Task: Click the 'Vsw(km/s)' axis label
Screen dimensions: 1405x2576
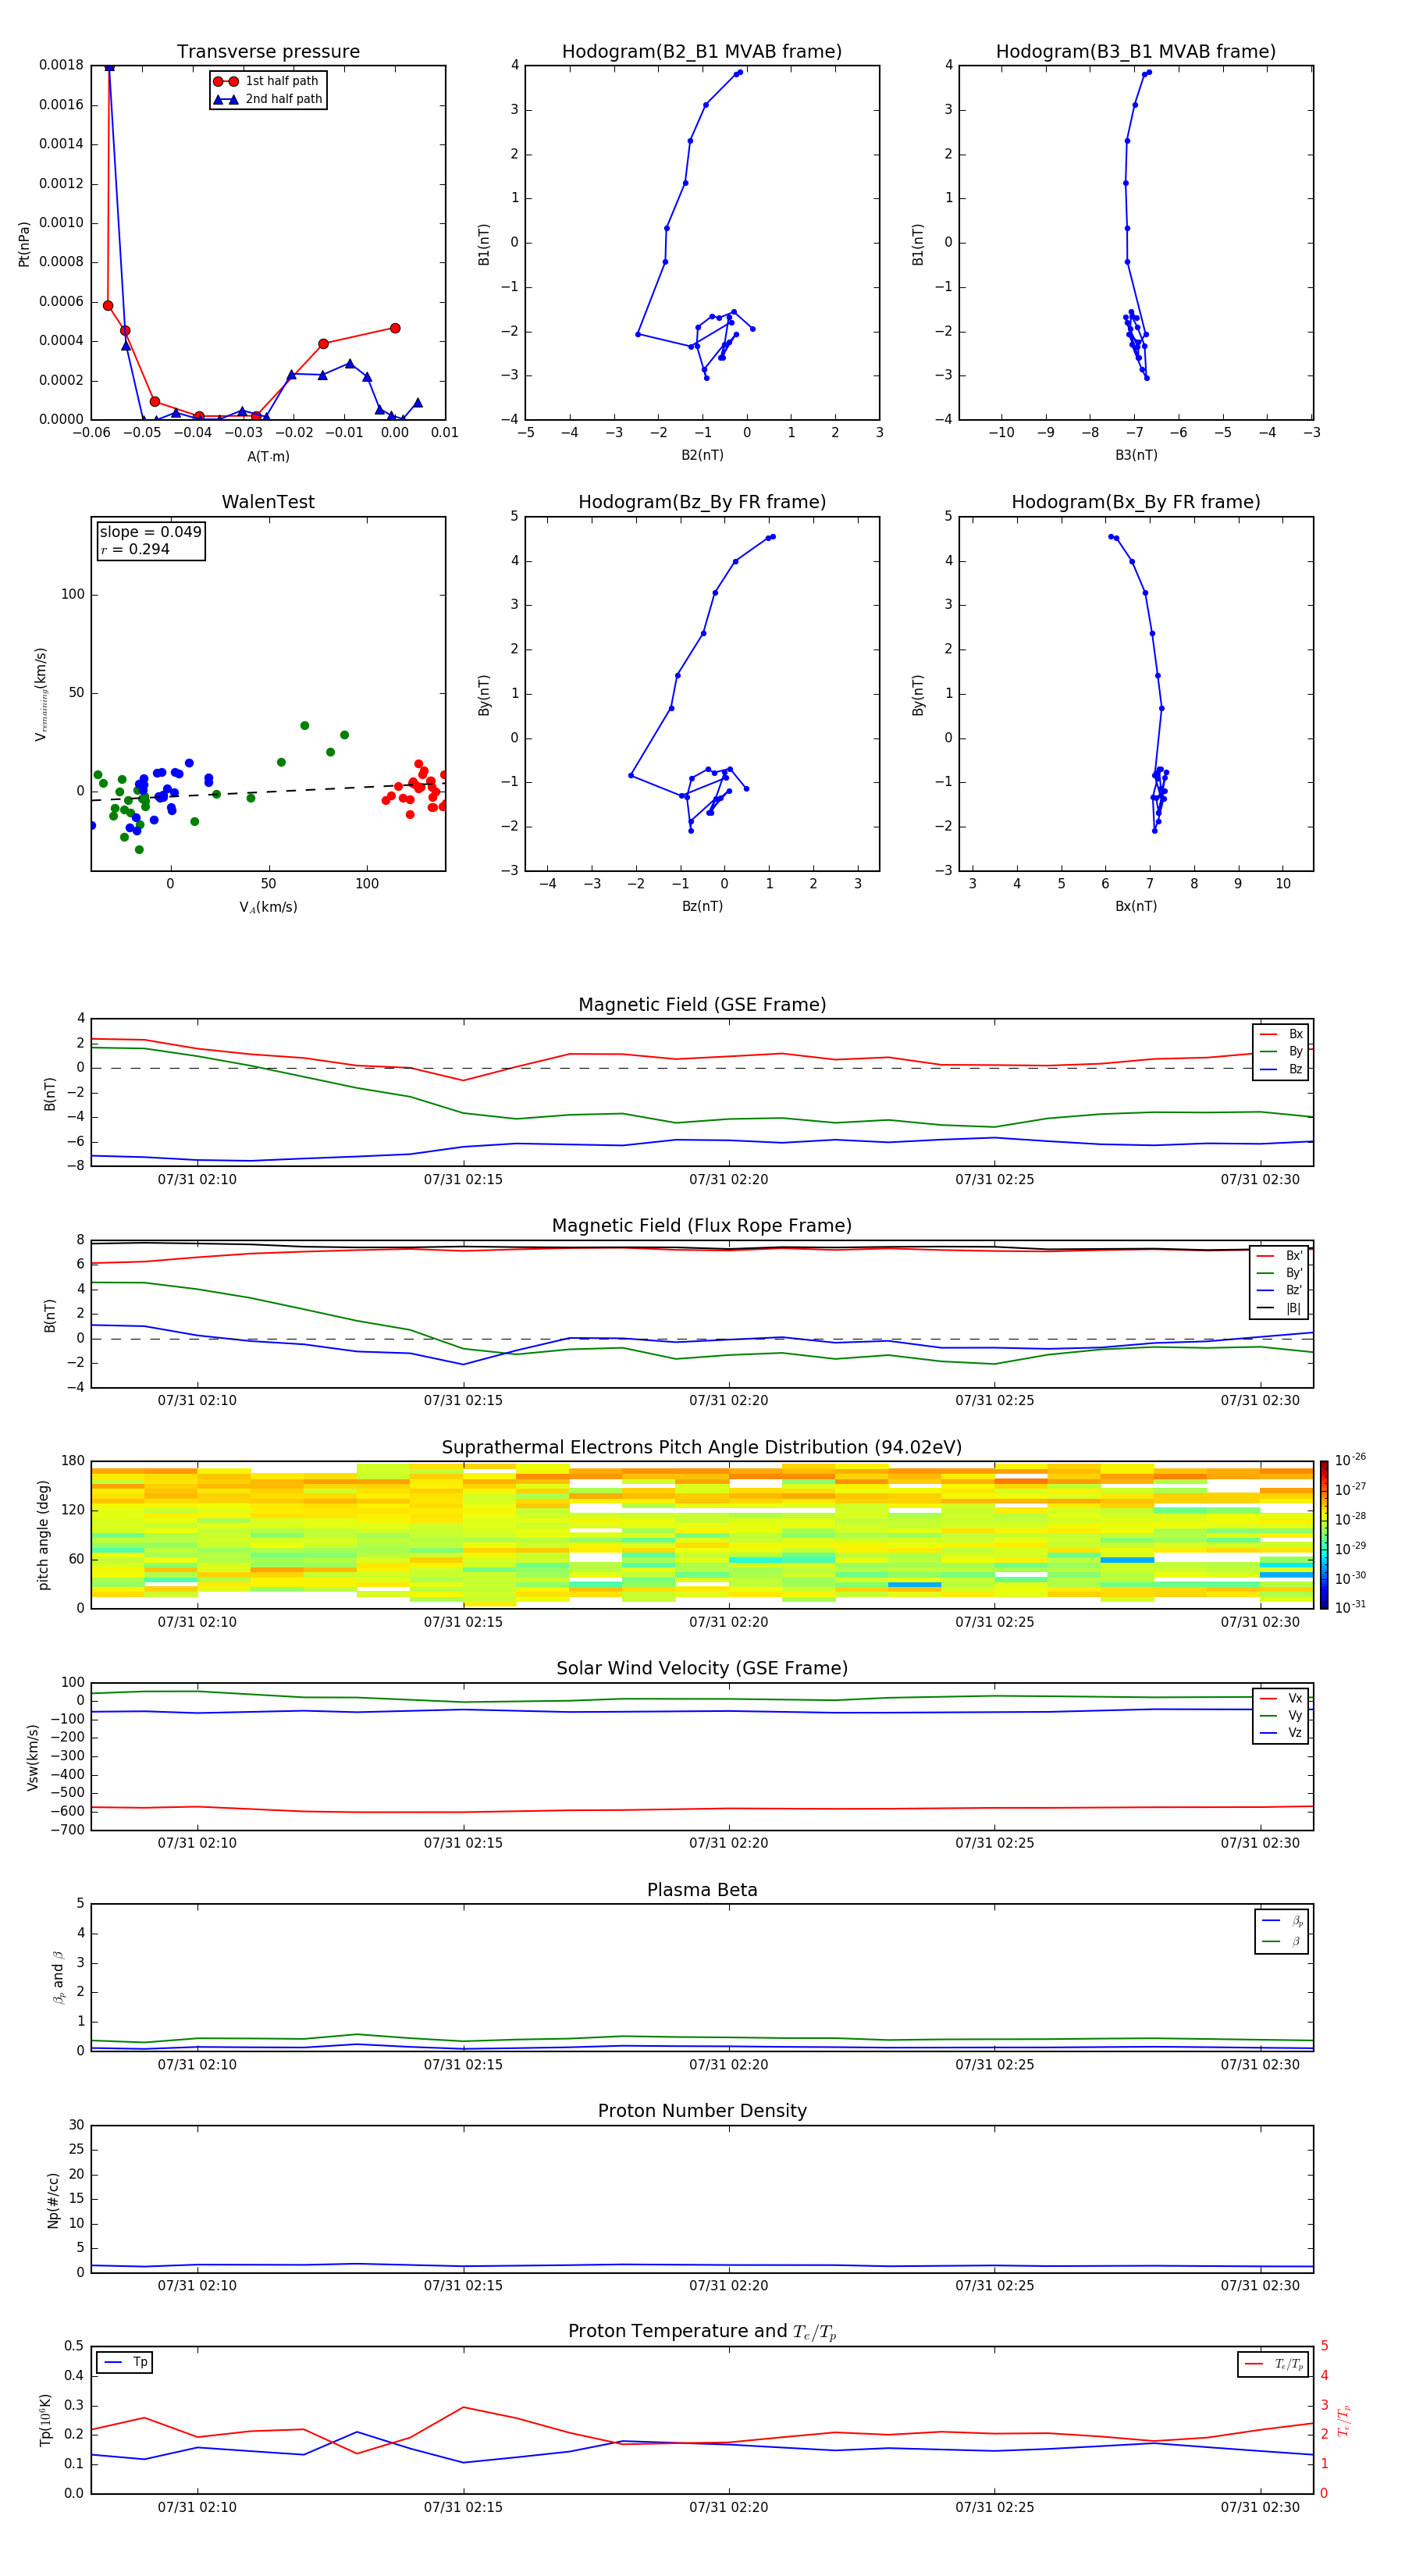Action: coord(33,1757)
